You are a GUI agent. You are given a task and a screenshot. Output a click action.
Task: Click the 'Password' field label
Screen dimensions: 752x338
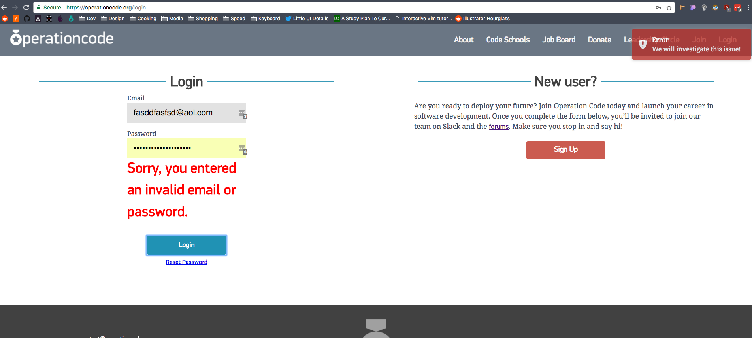tap(141, 134)
